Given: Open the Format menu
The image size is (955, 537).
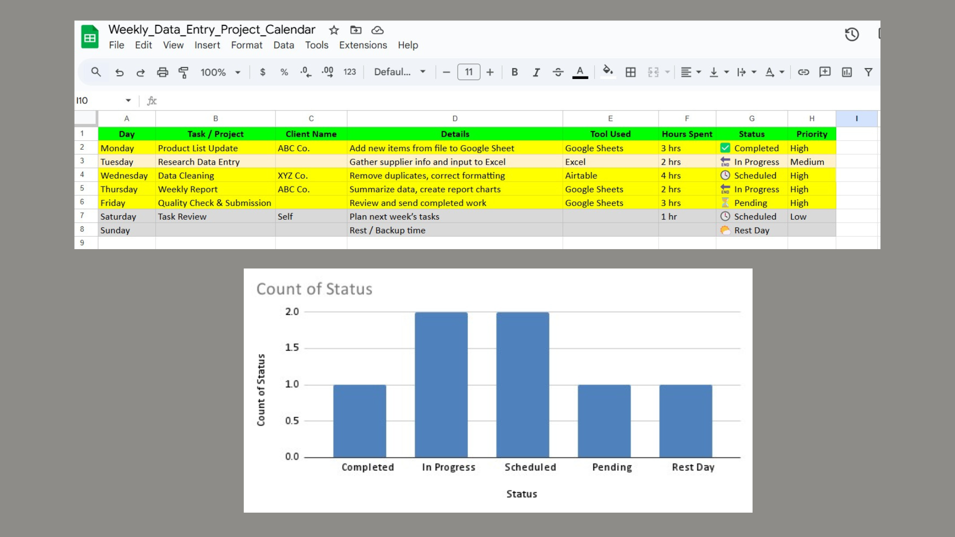Looking at the screenshot, I should pos(246,45).
